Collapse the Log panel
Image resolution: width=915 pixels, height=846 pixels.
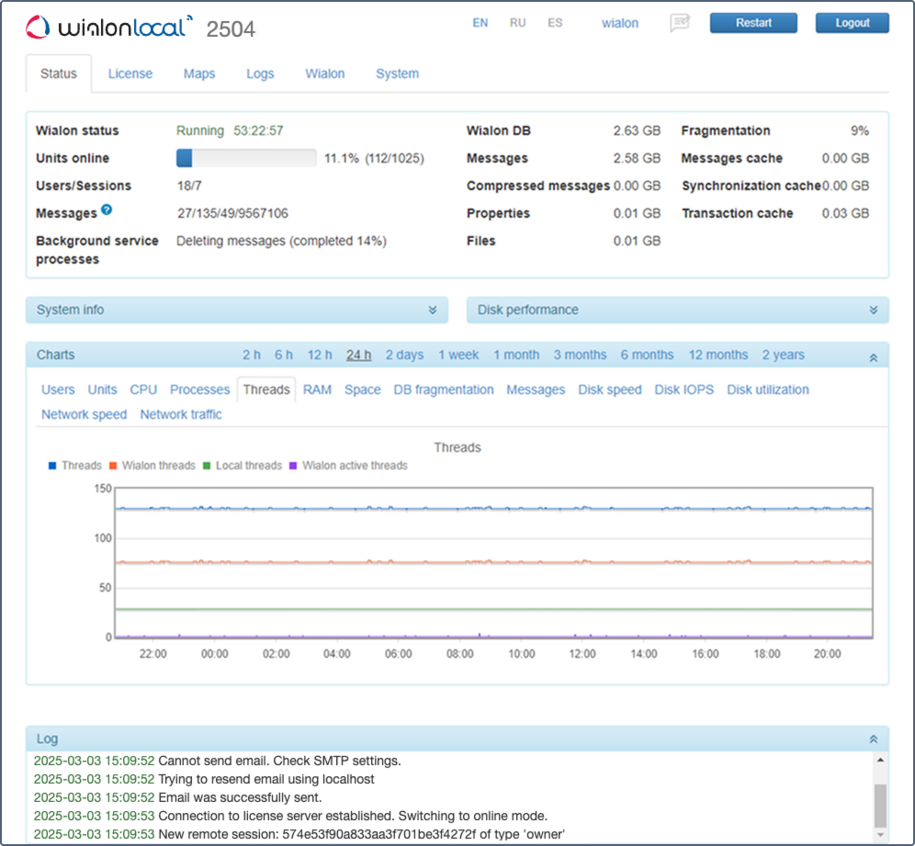(873, 739)
